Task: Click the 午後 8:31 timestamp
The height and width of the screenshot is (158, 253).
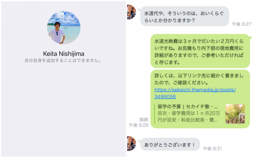Action: point(212,149)
